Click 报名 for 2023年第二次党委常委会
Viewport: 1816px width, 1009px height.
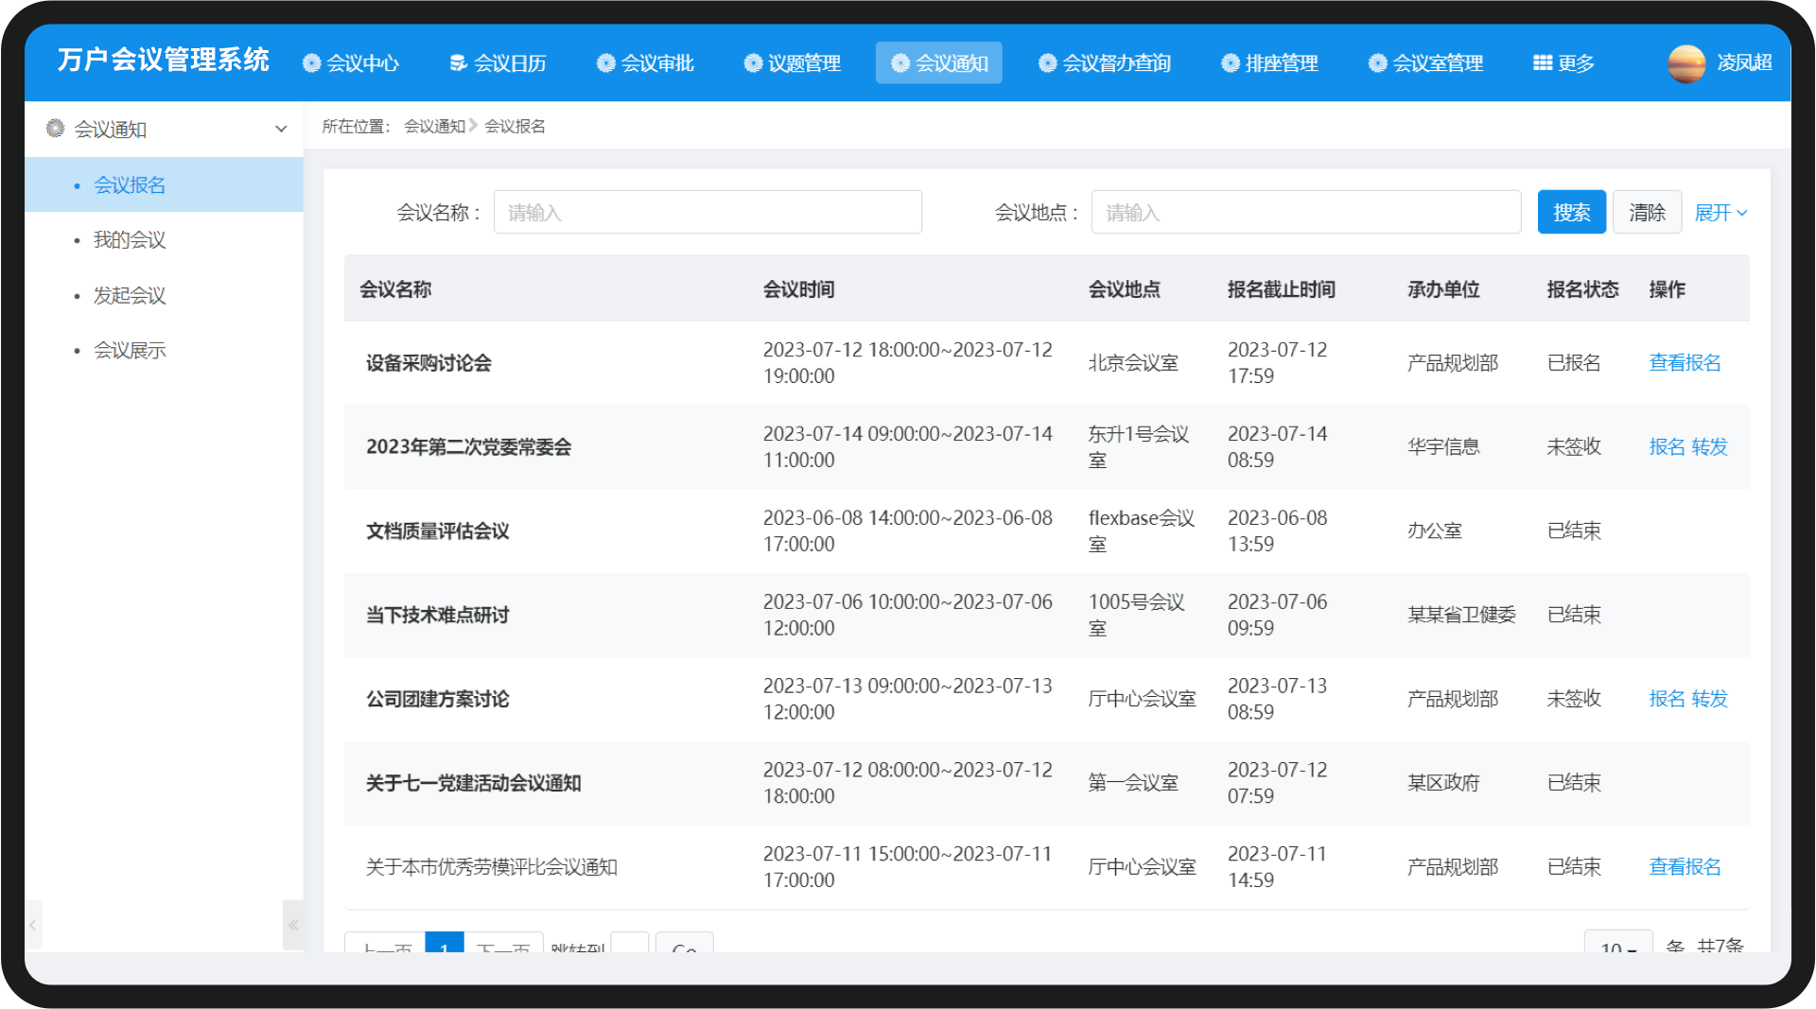coord(1667,447)
